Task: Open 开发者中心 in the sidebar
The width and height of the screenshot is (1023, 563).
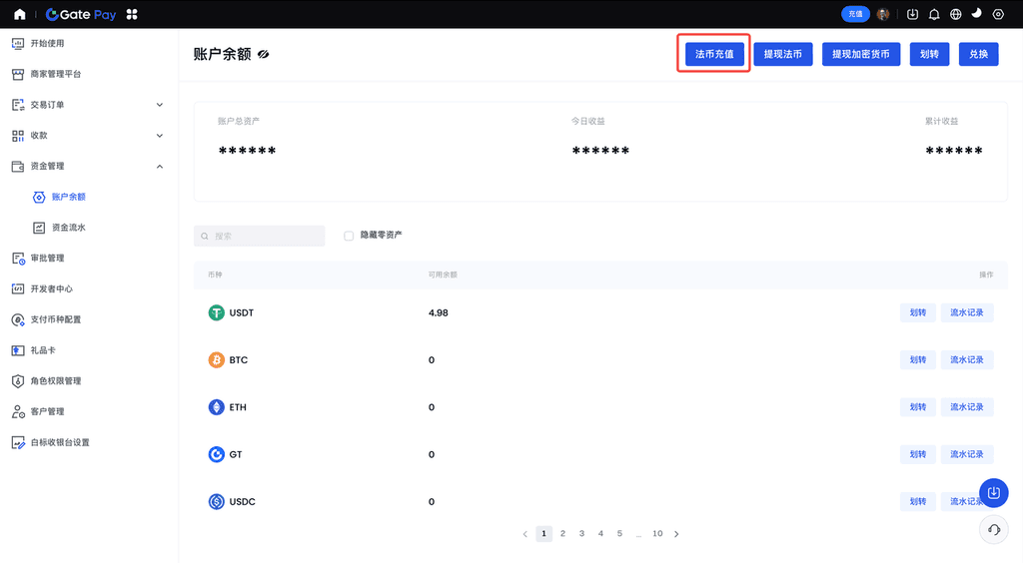Action: coord(51,288)
